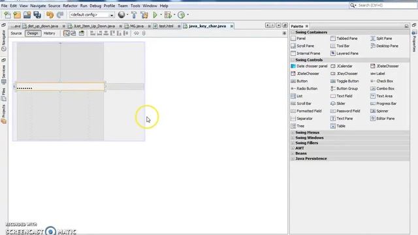The image size is (418, 235).
Task: Open the Debug Project dropdown arrow
Action: click(x=174, y=15)
